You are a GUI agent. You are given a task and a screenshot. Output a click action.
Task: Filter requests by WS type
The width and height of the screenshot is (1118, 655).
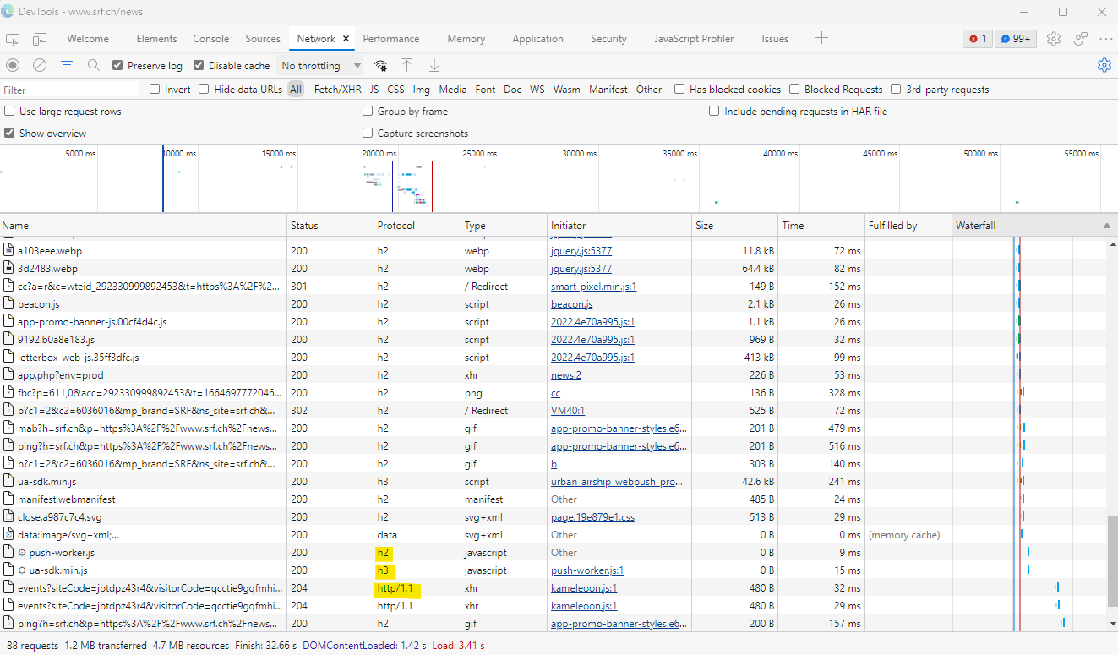click(537, 89)
